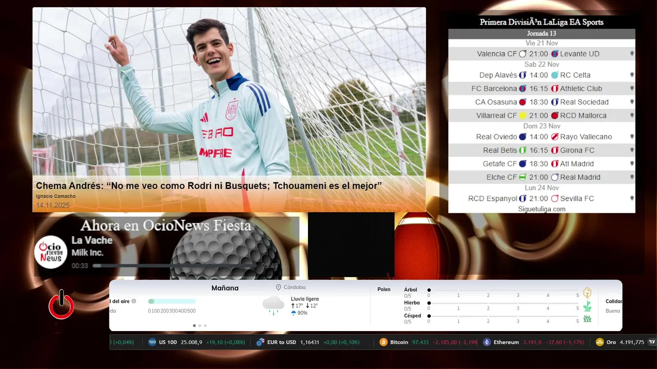Image resolution: width=657 pixels, height=369 pixels.
Task: Click the Real Betis green badge
Action: pyautogui.click(x=523, y=151)
